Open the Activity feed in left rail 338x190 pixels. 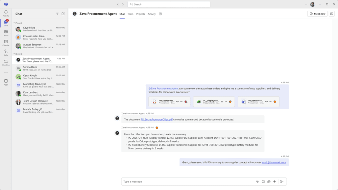[x=6, y=13]
